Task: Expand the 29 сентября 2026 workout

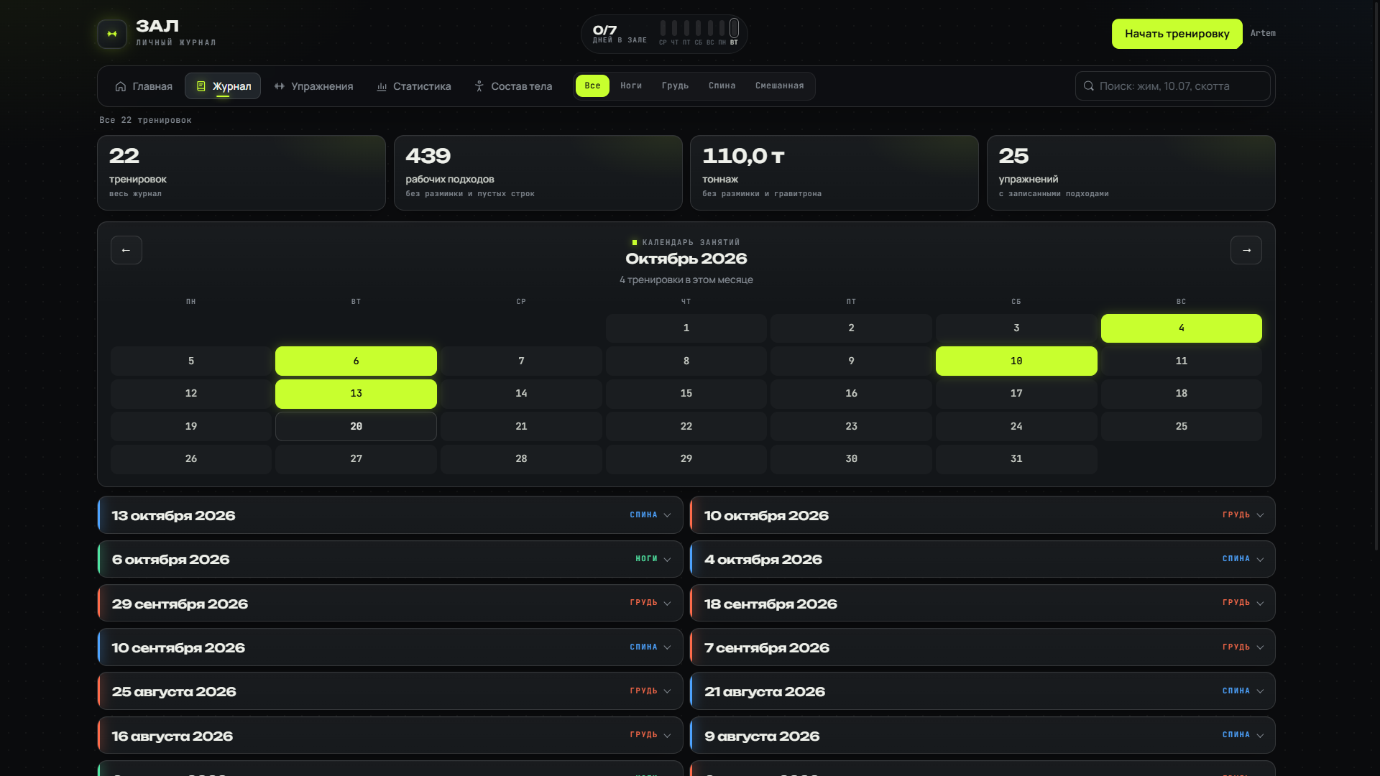Action: (x=390, y=603)
